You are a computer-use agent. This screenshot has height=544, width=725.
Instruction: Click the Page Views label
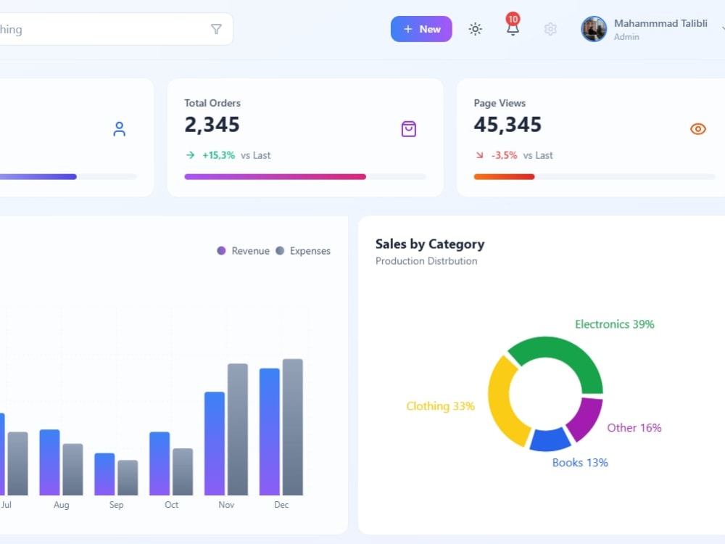click(500, 103)
